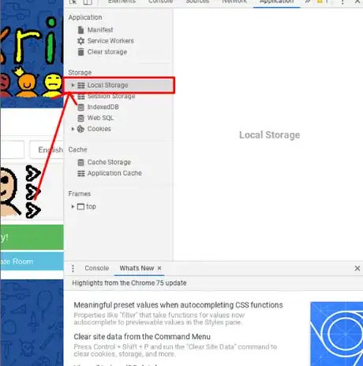The image size is (363, 366).
Task: Open Cache Storage entry
Action: [109, 162]
